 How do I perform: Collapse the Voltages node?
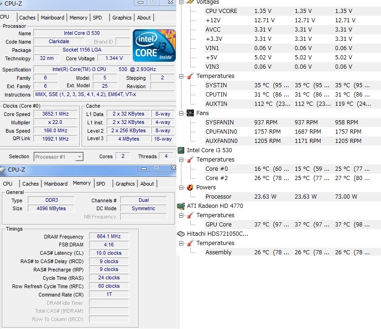[181, 2]
